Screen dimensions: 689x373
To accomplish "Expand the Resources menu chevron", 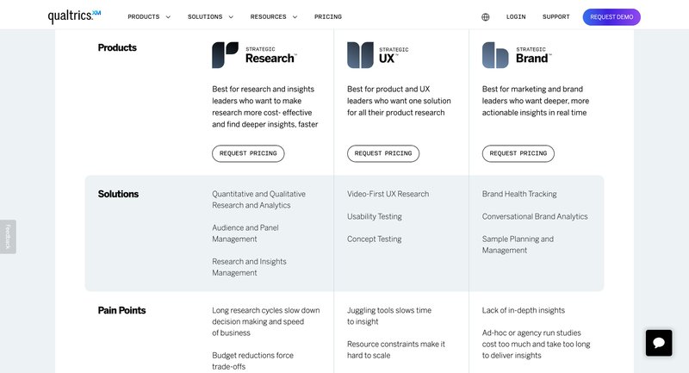I will [295, 17].
